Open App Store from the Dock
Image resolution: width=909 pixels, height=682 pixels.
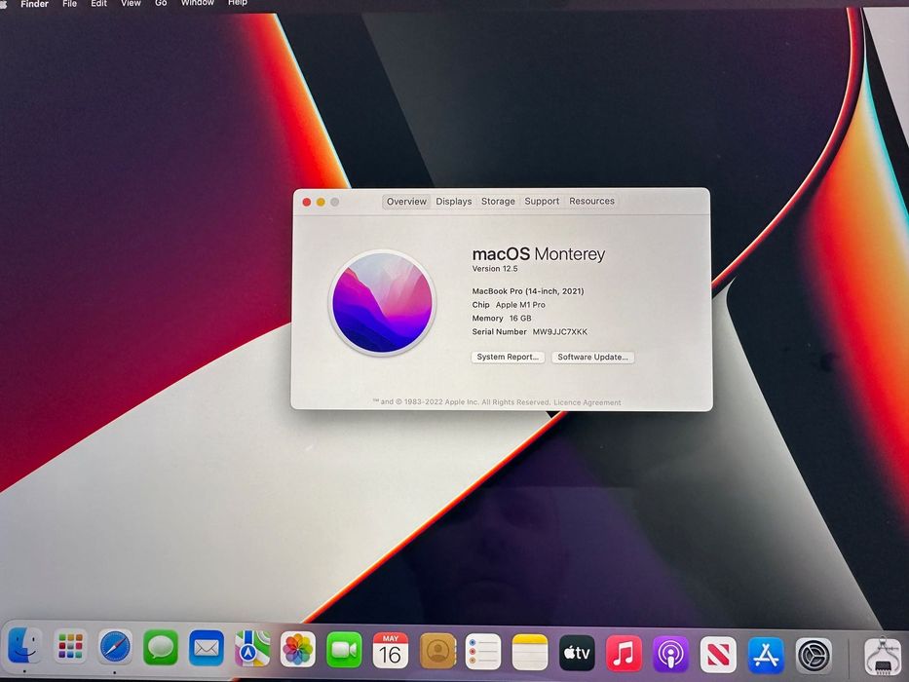click(766, 656)
